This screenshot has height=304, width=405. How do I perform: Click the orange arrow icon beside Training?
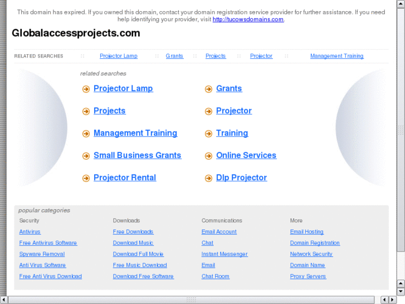pos(208,134)
